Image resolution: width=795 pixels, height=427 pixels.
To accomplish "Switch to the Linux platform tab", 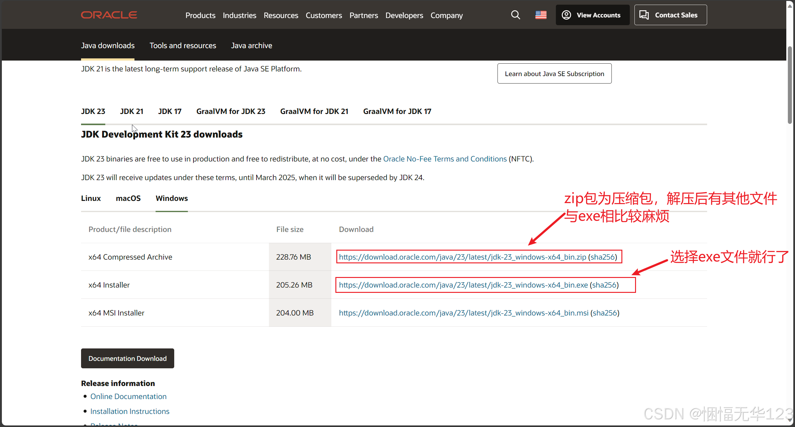I will click(x=91, y=198).
